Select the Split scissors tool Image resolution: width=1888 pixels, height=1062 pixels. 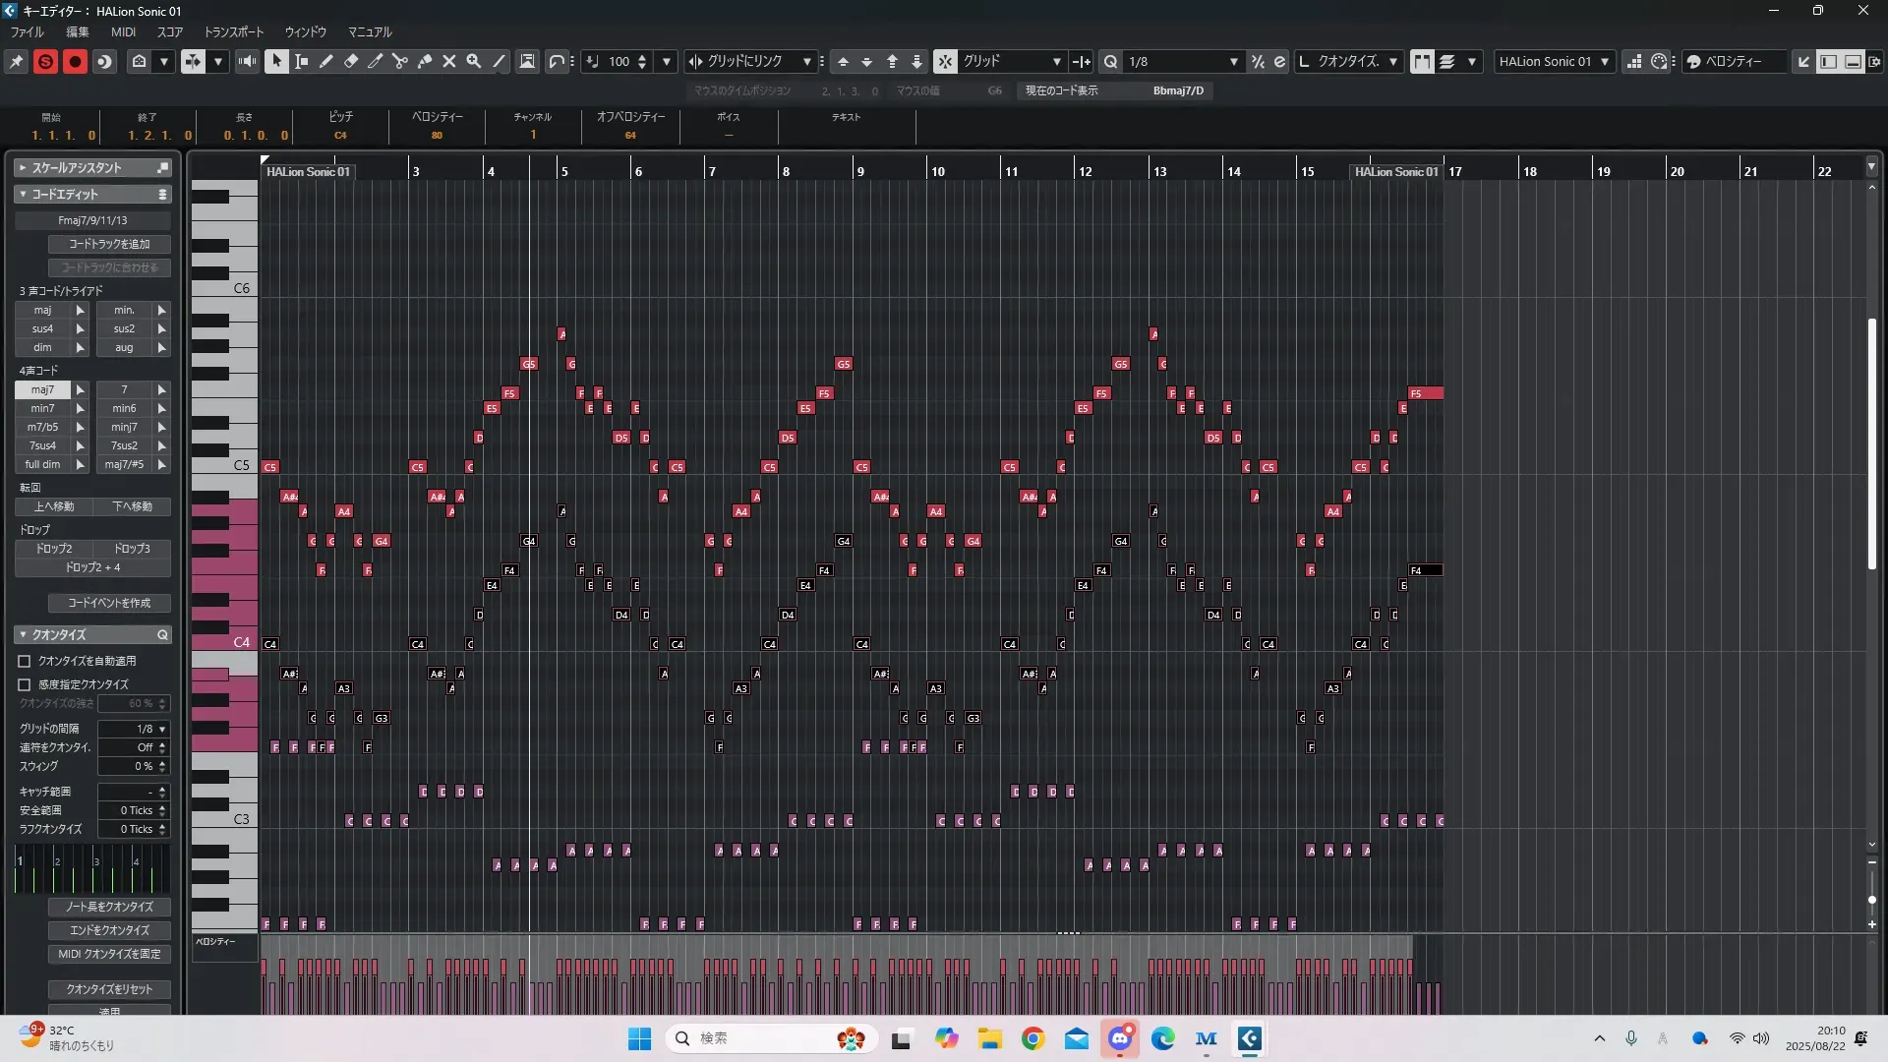click(400, 61)
